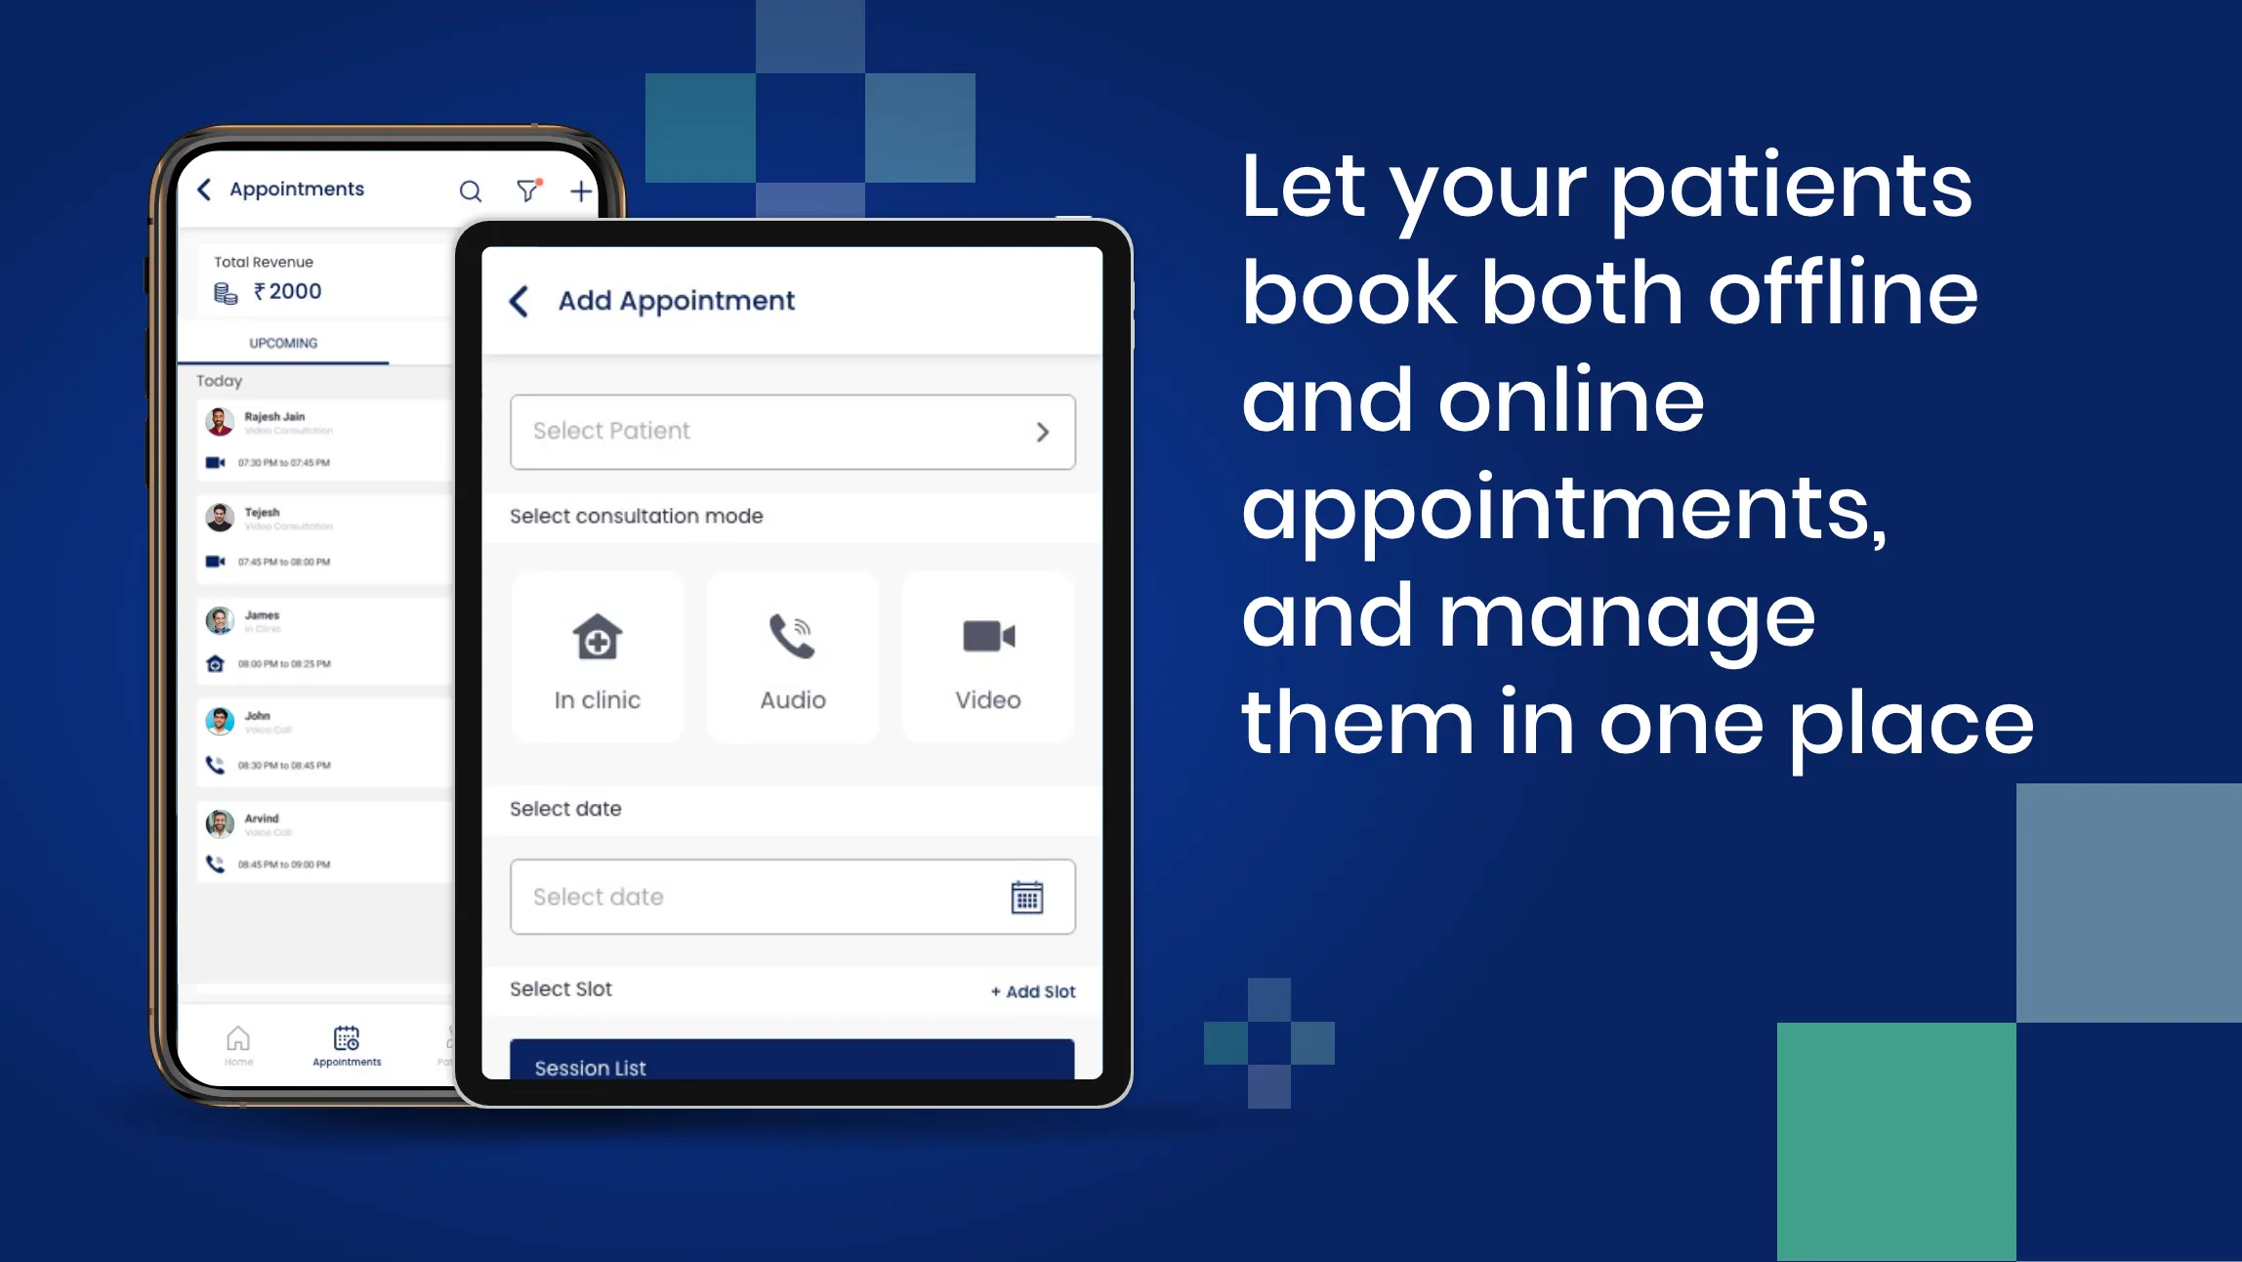
Task: Click the search icon in Appointments header
Action: [x=472, y=188]
